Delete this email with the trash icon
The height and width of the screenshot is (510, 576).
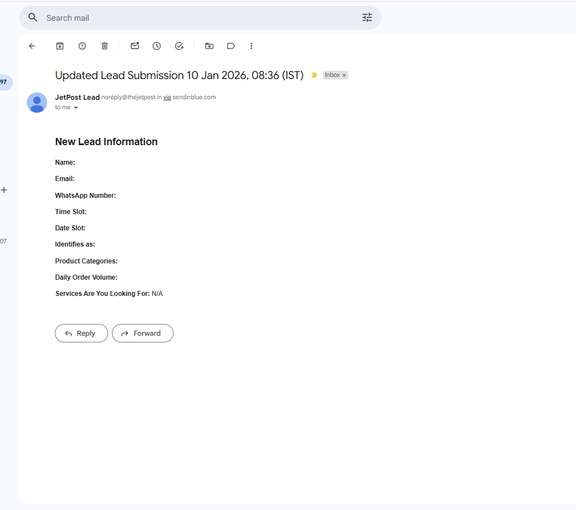click(105, 46)
